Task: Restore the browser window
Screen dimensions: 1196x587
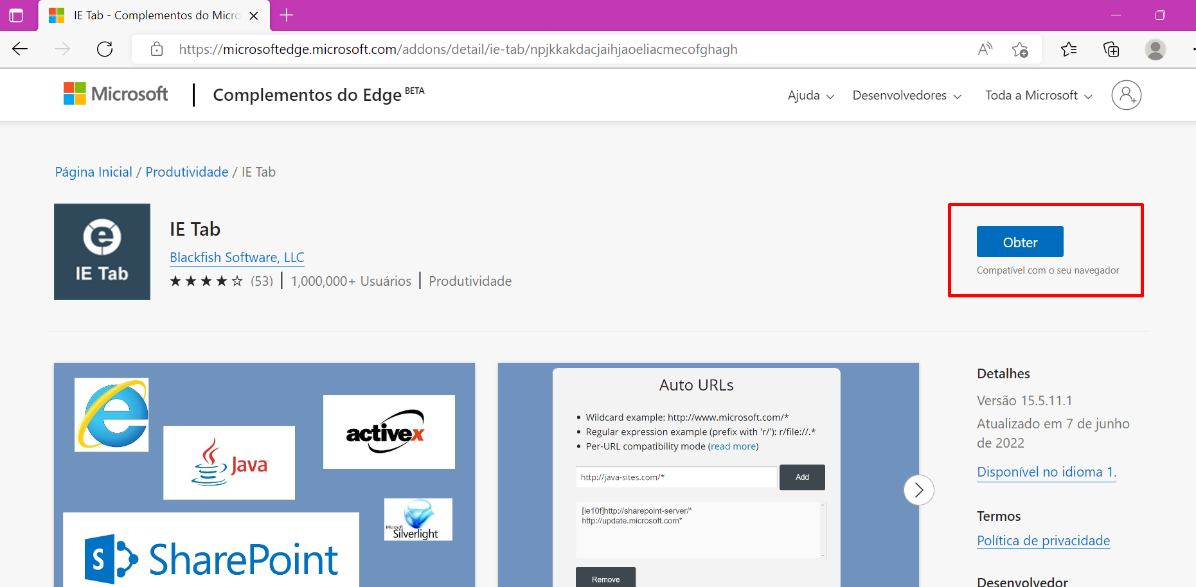Action: pyautogui.click(x=1160, y=15)
